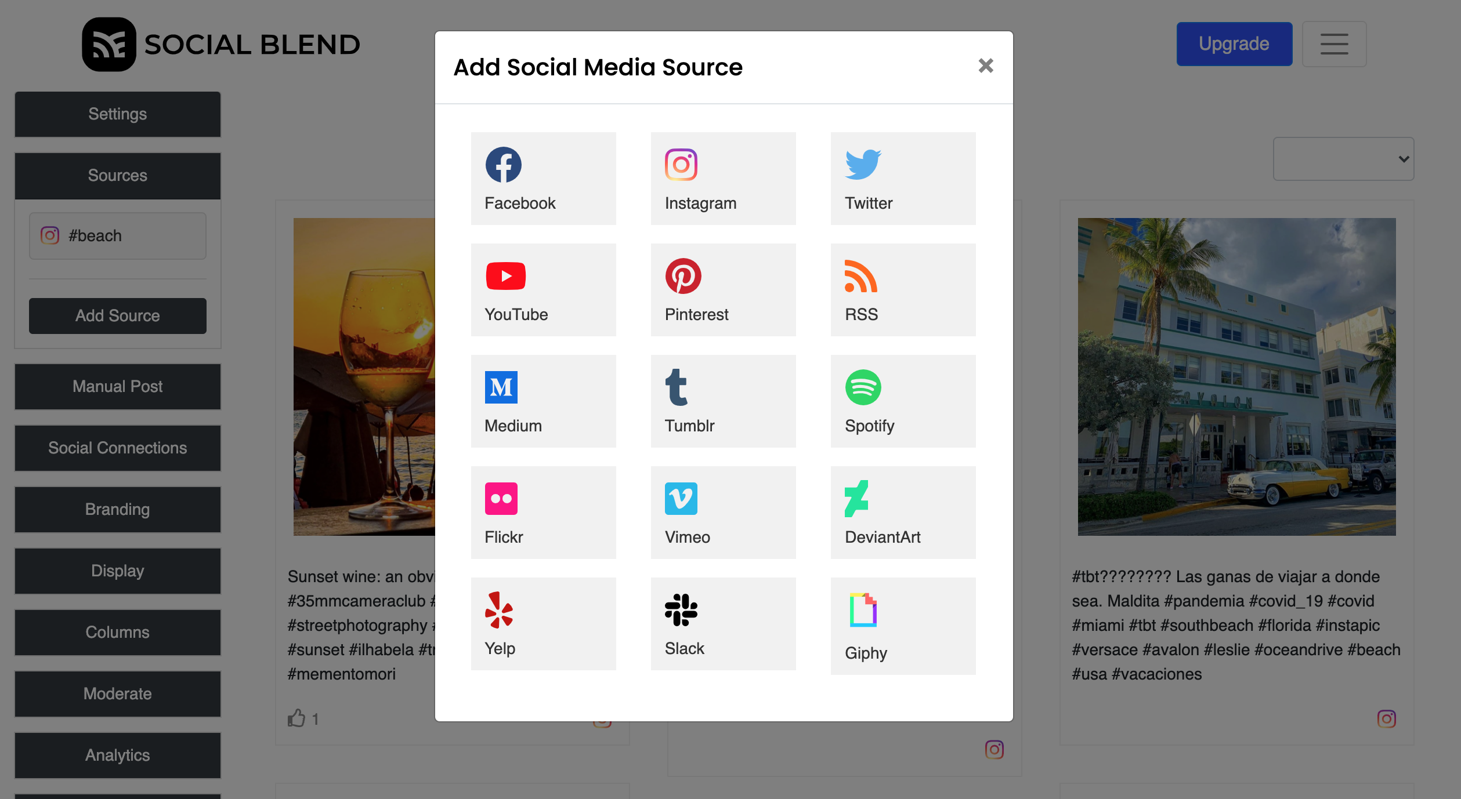Open the Analytics section
This screenshot has width=1461, height=799.
[x=118, y=756]
